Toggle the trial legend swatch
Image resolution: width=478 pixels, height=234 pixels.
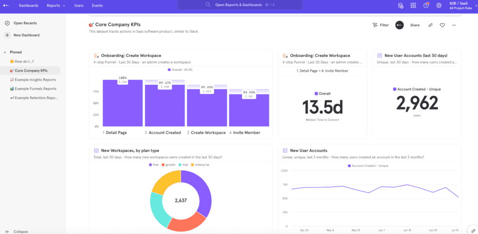click(180, 165)
